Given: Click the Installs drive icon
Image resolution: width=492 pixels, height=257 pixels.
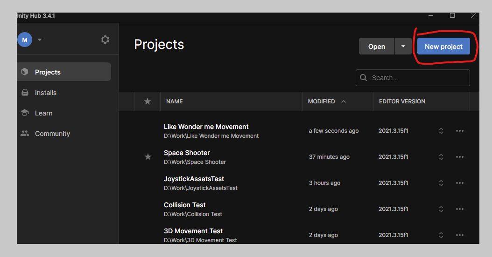Looking at the screenshot, I should point(25,93).
